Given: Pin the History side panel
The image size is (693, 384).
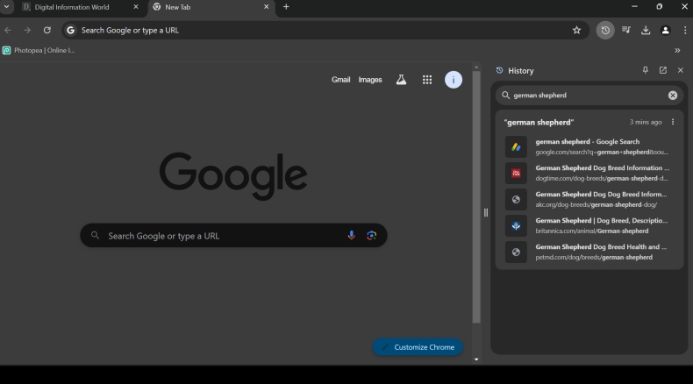Looking at the screenshot, I should pyautogui.click(x=646, y=70).
